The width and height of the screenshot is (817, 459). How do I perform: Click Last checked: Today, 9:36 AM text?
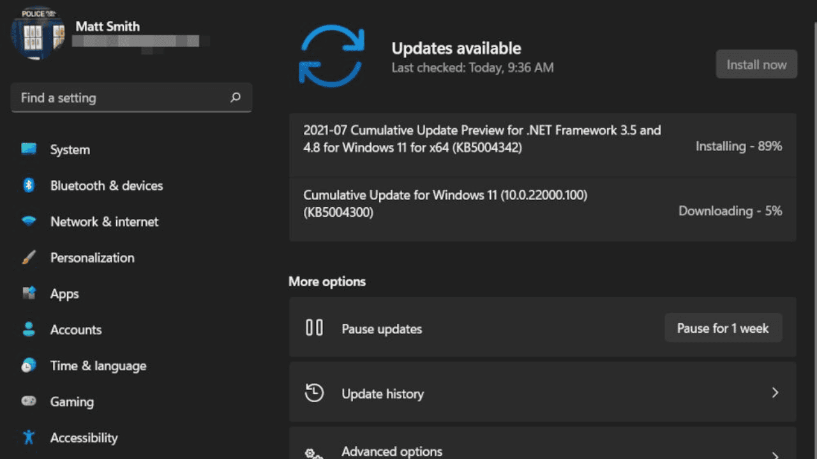point(472,68)
